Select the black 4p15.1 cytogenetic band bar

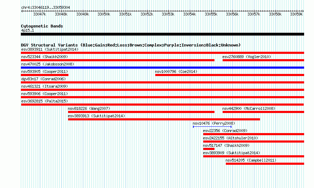pyautogui.click(x=162, y=34)
